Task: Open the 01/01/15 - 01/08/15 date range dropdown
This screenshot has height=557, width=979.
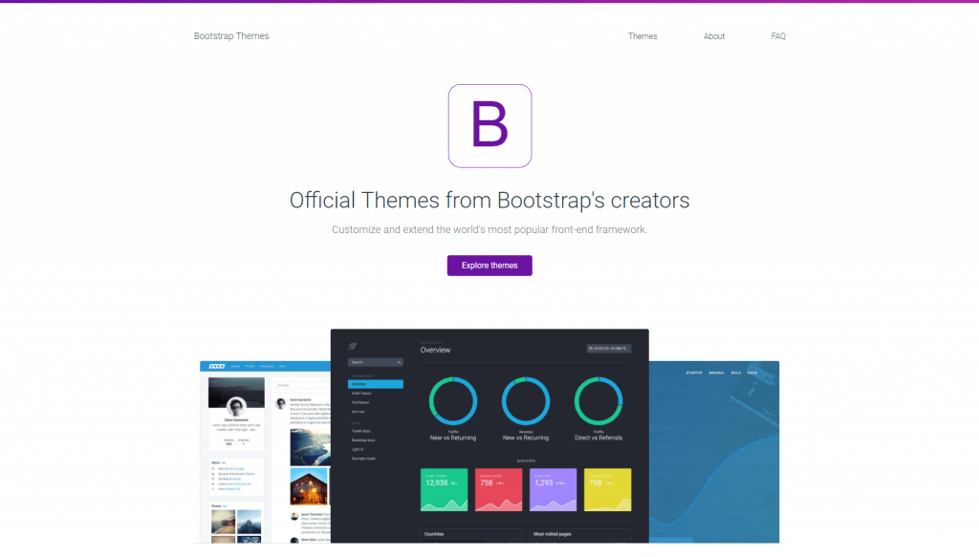Action: [x=608, y=348]
